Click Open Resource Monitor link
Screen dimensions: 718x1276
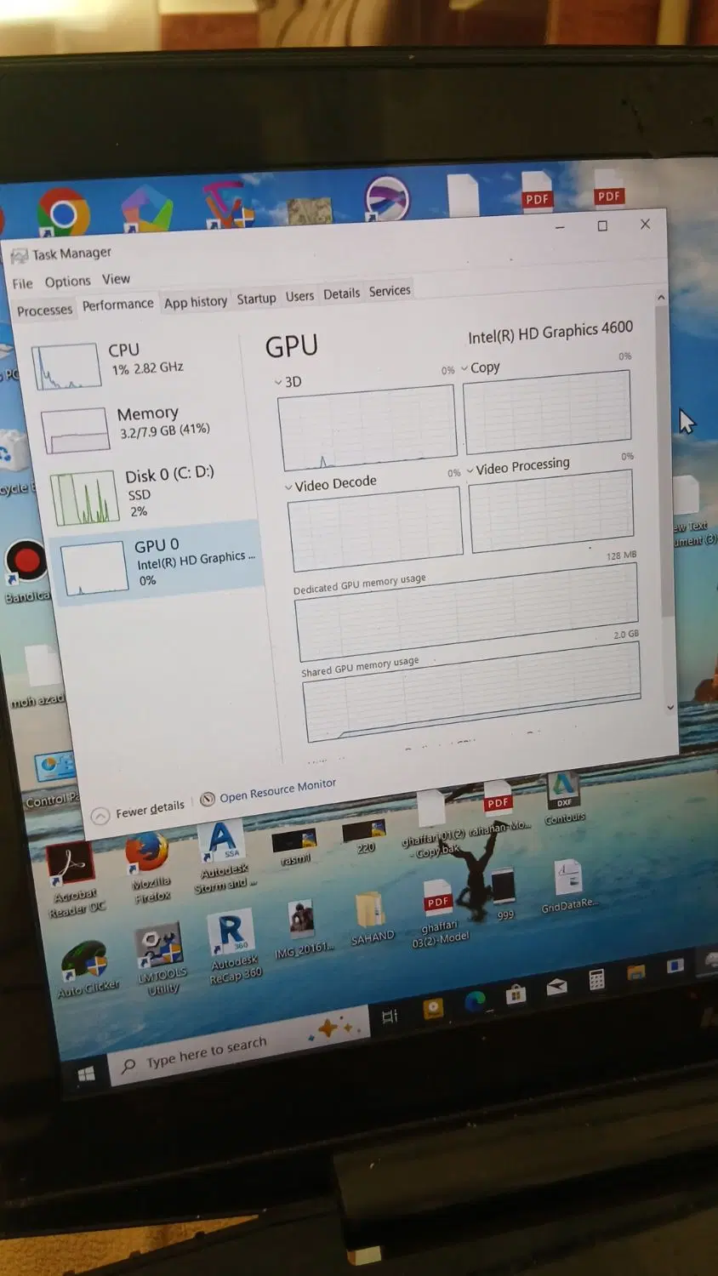(x=269, y=791)
